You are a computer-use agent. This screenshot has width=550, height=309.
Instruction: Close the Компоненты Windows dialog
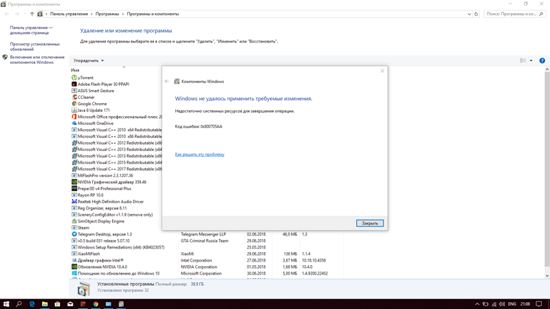coord(382,71)
